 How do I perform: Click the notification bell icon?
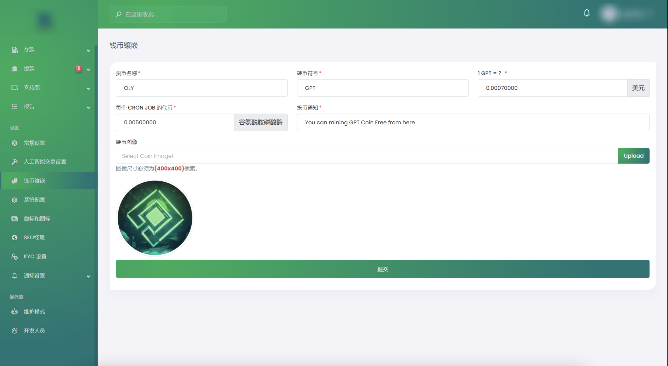point(587,13)
